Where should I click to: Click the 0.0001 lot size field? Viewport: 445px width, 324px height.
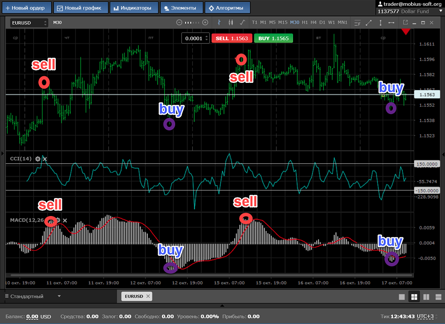click(x=195, y=38)
